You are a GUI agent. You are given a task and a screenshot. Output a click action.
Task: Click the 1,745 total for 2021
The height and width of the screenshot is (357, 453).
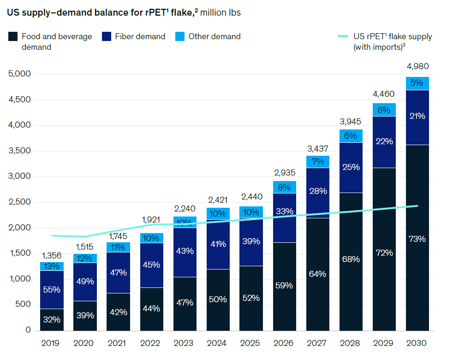tap(118, 236)
